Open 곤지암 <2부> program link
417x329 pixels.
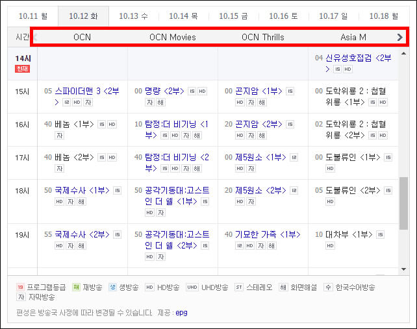tap(259, 124)
